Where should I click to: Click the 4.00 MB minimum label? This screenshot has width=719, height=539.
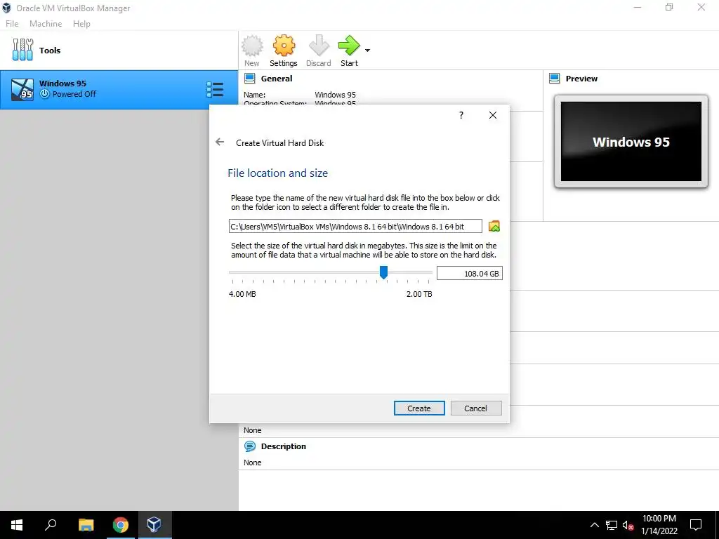coord(242,294)
